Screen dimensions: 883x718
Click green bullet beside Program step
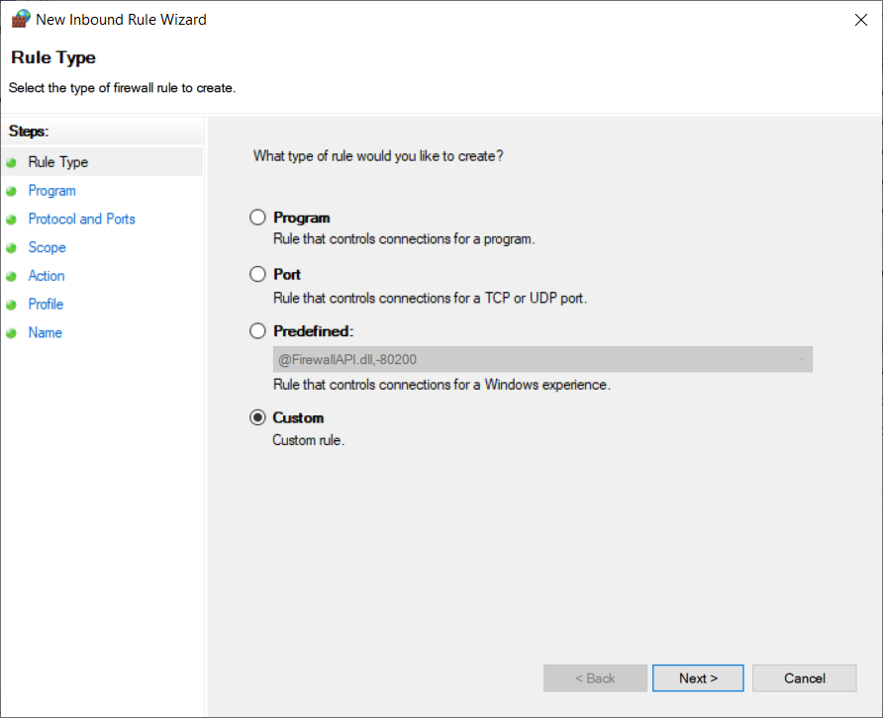point(12,191)
